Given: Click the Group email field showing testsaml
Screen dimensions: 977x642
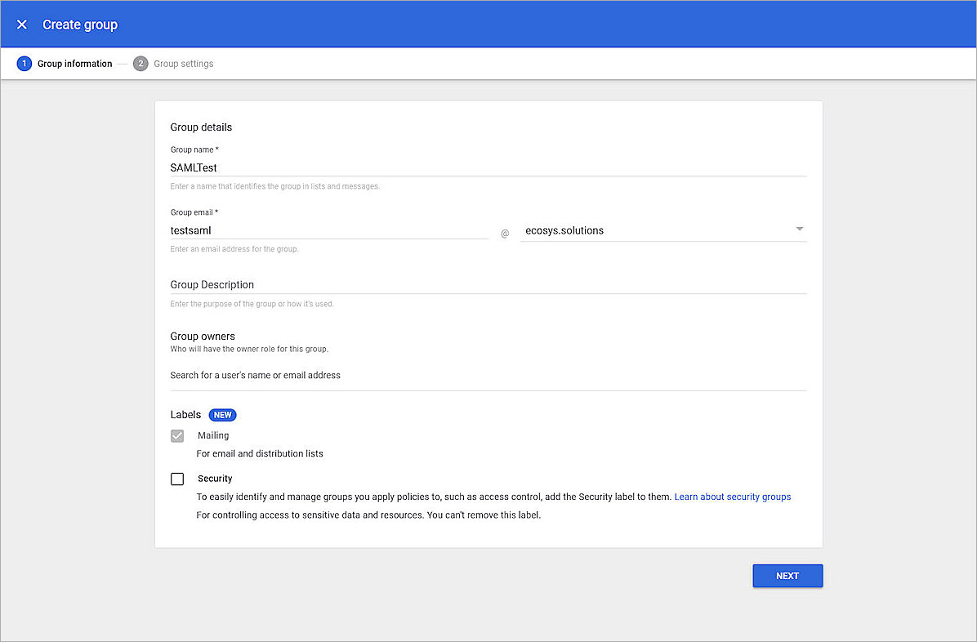Looking at the screenshot, I should pyautogui.click(x=327, y=230).
